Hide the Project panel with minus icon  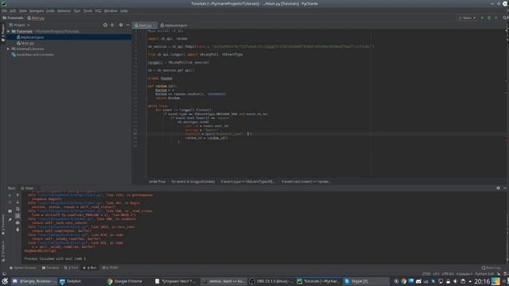coord(128,25)
